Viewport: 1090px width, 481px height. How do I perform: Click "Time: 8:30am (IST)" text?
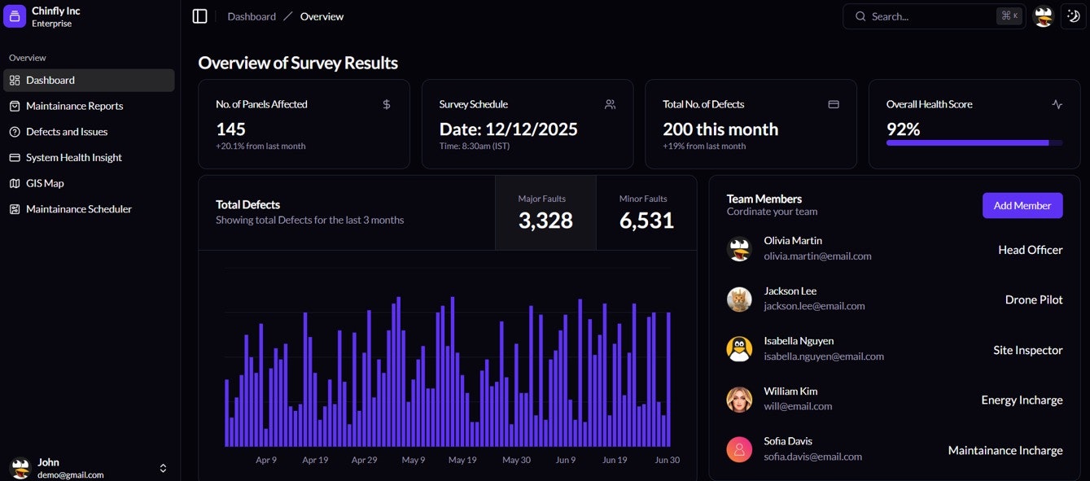coord(475,146)
